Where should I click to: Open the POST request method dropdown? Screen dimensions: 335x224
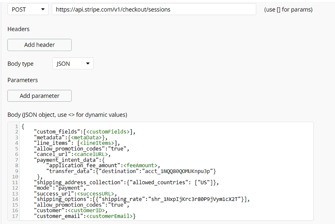tap(28, 9)
